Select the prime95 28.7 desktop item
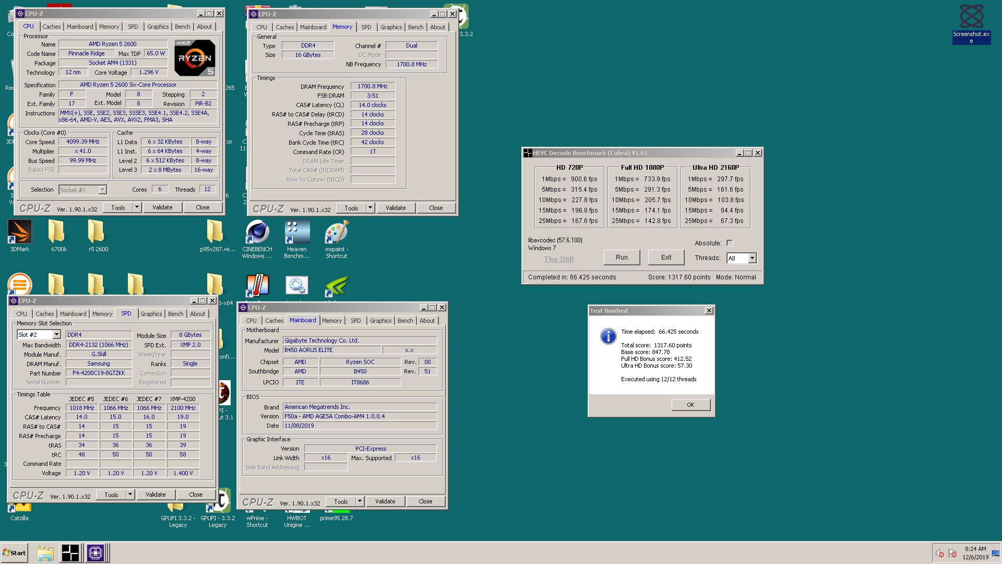 point(336,515)
